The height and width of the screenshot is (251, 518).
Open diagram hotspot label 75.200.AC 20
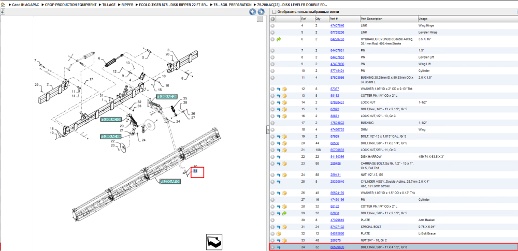(167, 97)
